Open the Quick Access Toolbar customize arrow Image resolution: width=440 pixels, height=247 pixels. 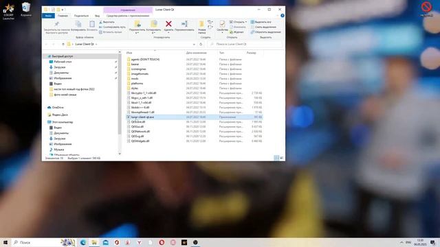(63, 10)
